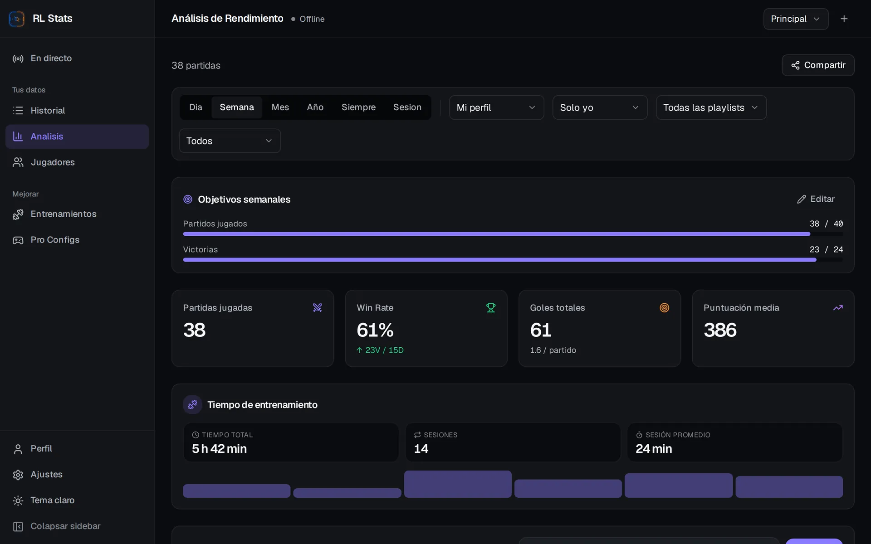Switch to Tema claro light theme
Viewport: 871px width, 544px height.
(77, 500)
